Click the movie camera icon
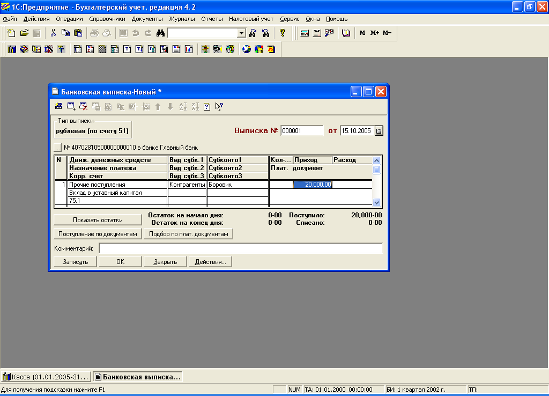Image resolution: width=549 pixels, height=396 pixels. [x=218, y=49]
